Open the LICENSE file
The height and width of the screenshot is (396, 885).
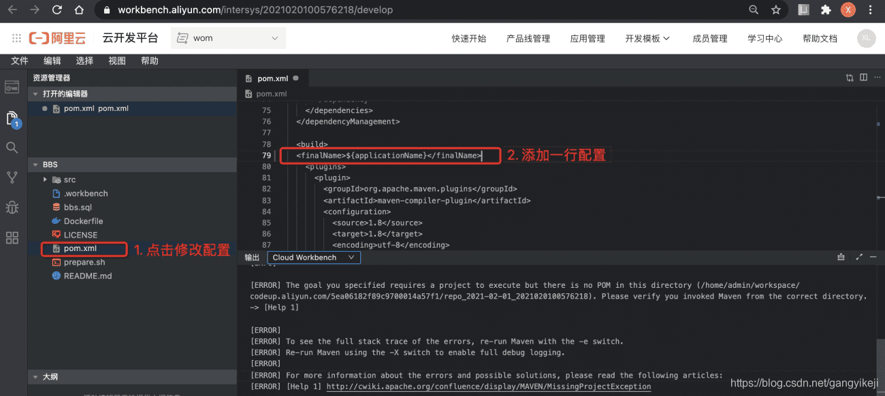tap(80, 235)
